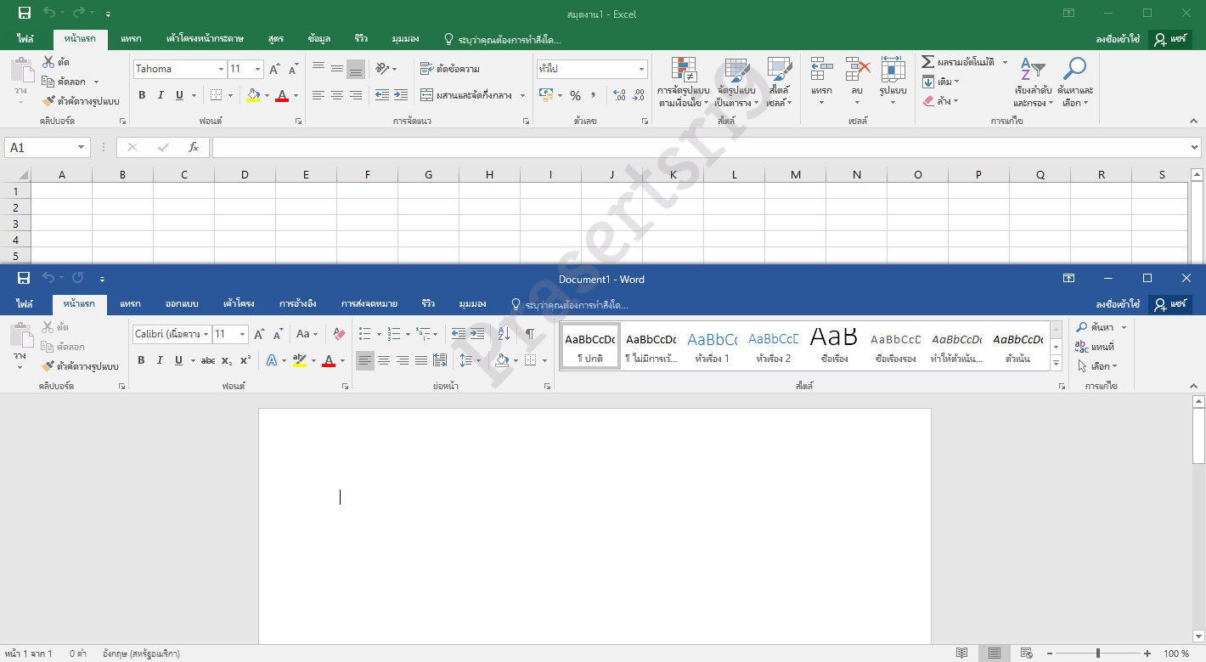Screen dimensions: 1206x662
Task: Open Excel Cell Styles icon
Action: tap(779, 69)
